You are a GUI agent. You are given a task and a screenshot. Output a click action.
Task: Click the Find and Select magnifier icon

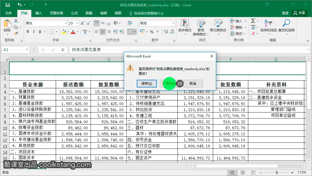286,23
